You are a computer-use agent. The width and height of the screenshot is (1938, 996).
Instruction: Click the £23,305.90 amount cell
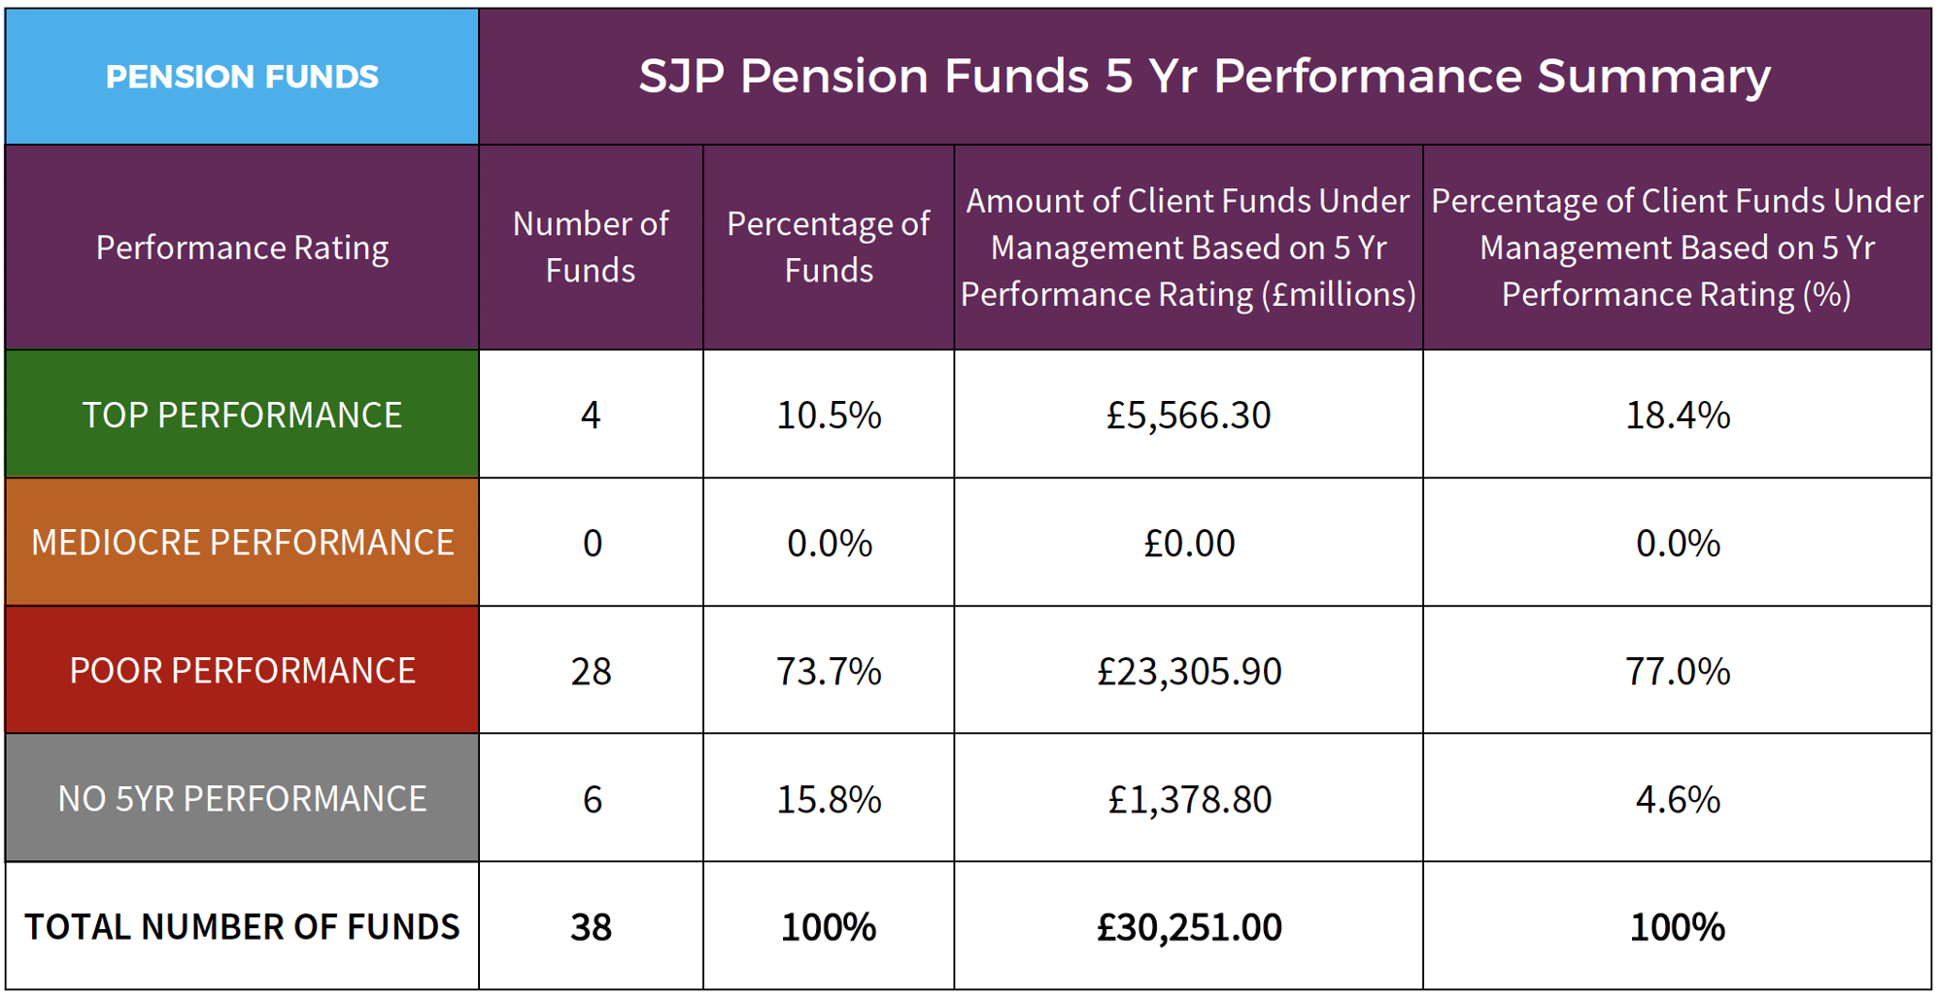tap(1189, 672)
